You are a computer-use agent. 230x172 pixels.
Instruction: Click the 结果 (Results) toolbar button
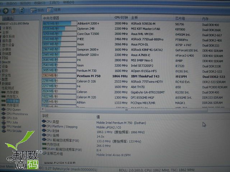pos(54,10)
